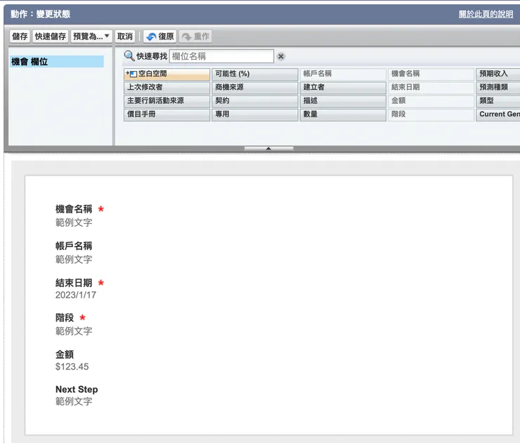Select the 契約 palette field
Screen dimensions: 520x443
point(254,101)
